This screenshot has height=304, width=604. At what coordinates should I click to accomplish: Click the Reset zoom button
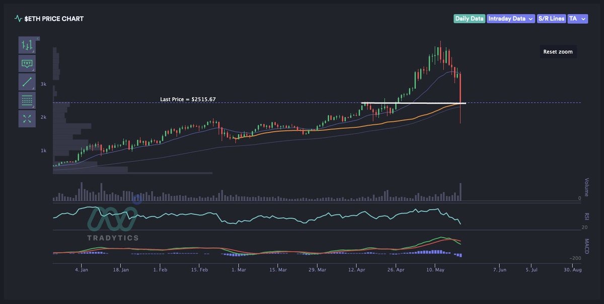(x=558, y=52)
